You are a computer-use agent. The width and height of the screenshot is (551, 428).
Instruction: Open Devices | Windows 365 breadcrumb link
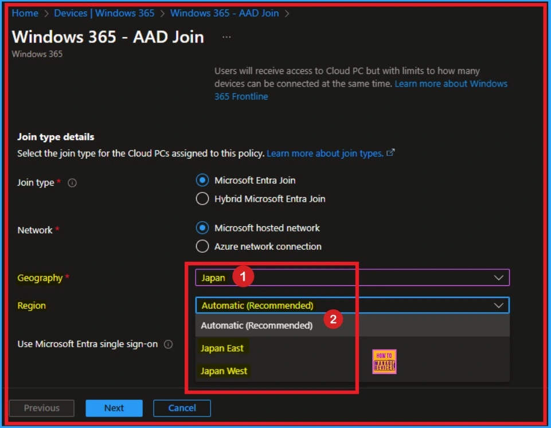(x=104, y=13)
